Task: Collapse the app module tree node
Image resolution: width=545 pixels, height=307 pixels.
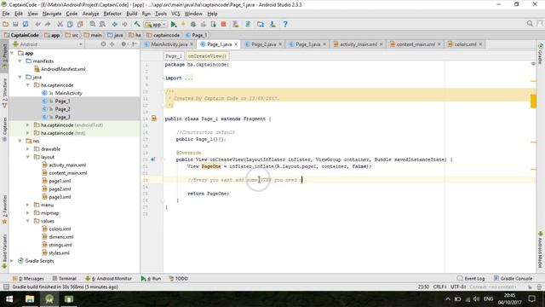Action: [12, 53]
